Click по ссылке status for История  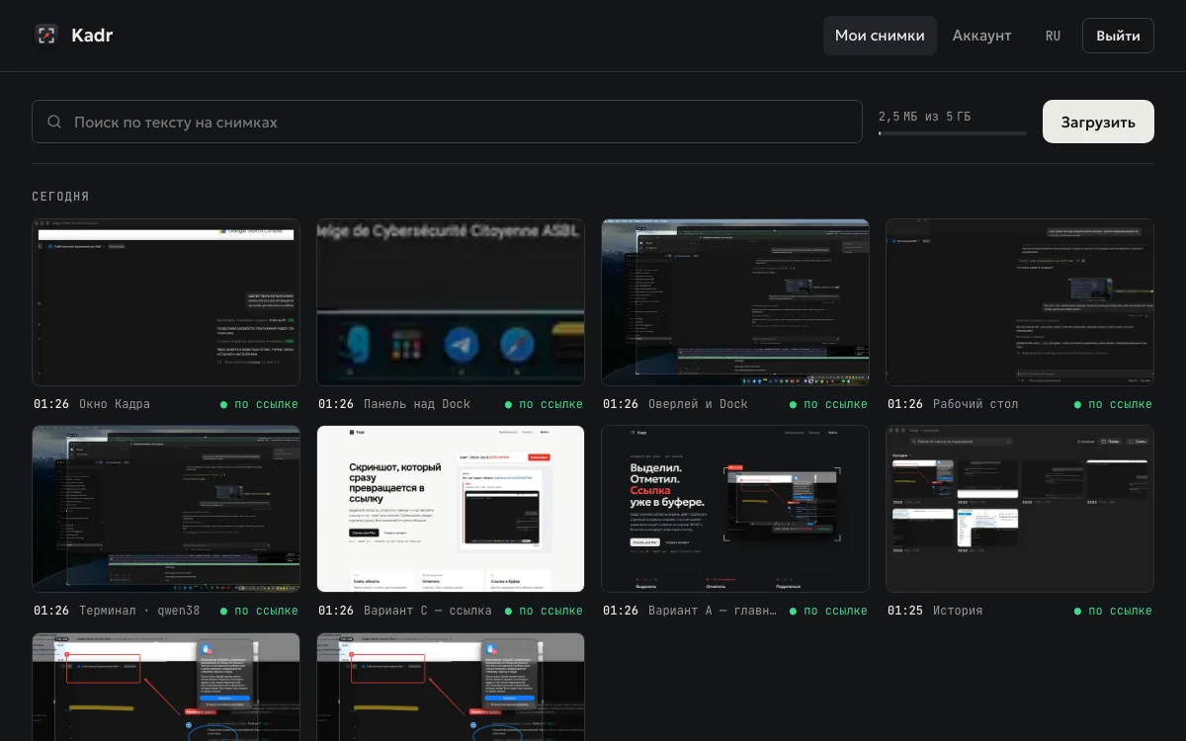tap(1113, 611)
